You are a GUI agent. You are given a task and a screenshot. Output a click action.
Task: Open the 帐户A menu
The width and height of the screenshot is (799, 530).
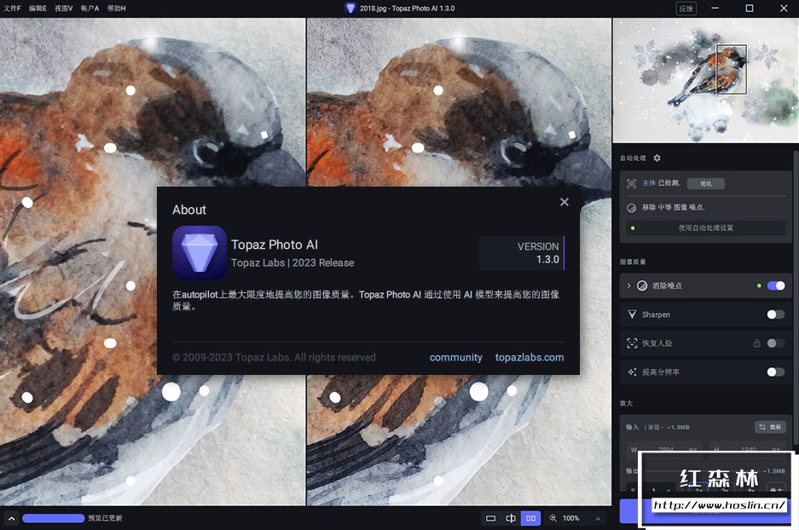[x=90, y=9]
